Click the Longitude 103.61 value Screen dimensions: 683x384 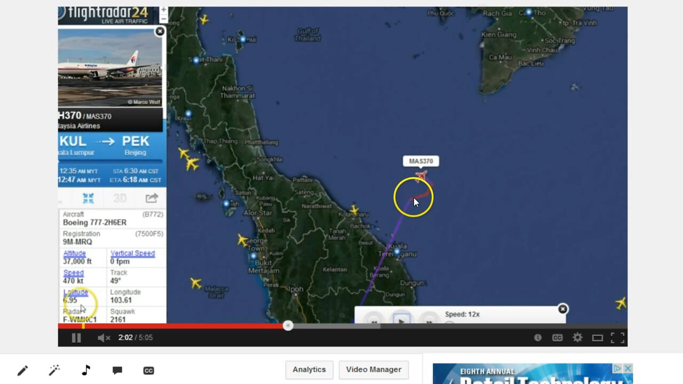[x=121, y=300]
